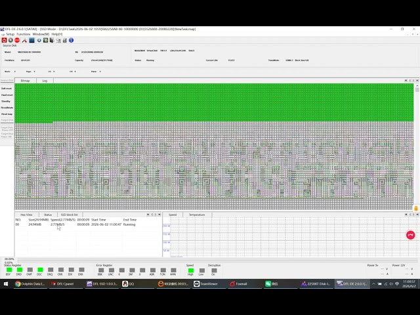Switch to the Log tab
The height and width of the screenshot is (315, 420).
(45, 81)
